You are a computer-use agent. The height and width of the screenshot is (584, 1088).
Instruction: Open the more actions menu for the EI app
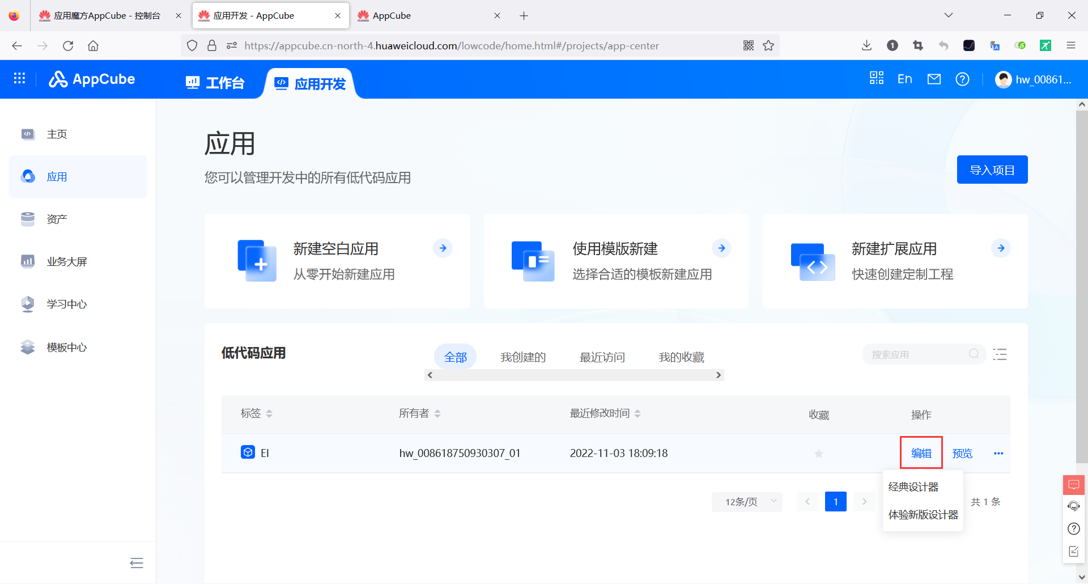pyautogui.click(x=998, y=453)
